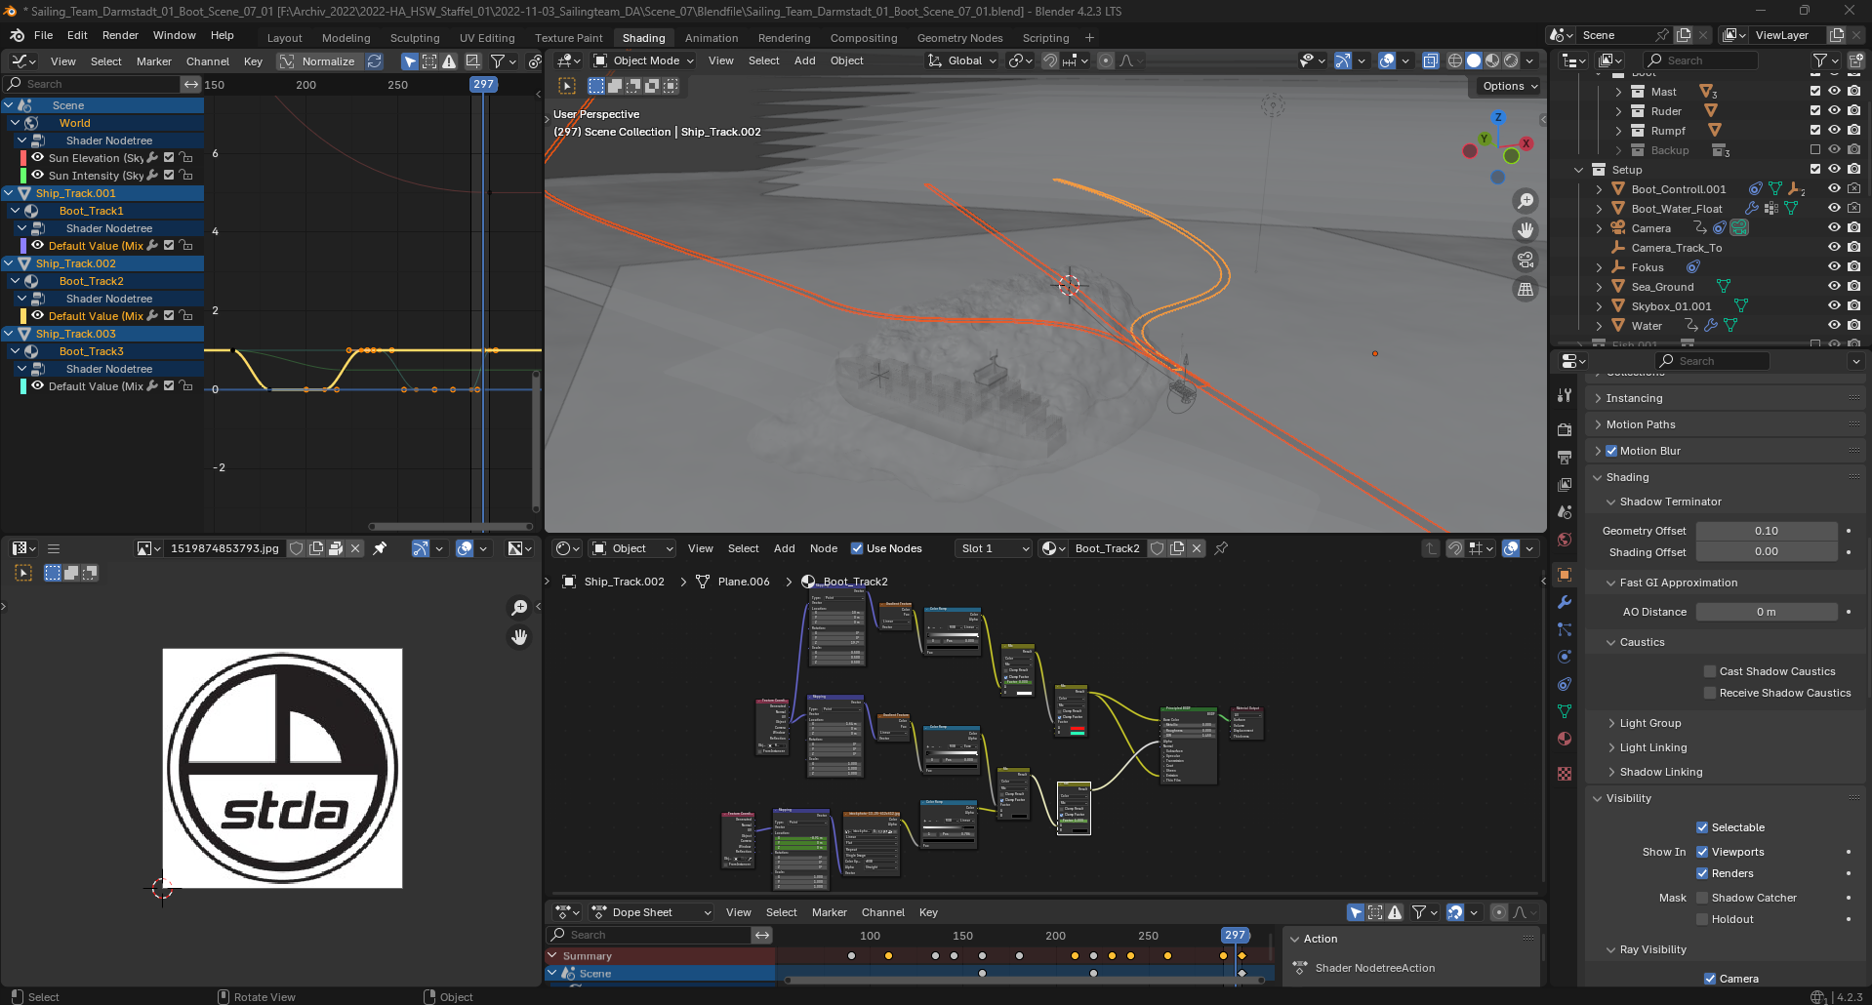1872x1005 pixels.
Task: Hide Sea_Ground in viewport via eye icon
Action: coord(1834,286)
